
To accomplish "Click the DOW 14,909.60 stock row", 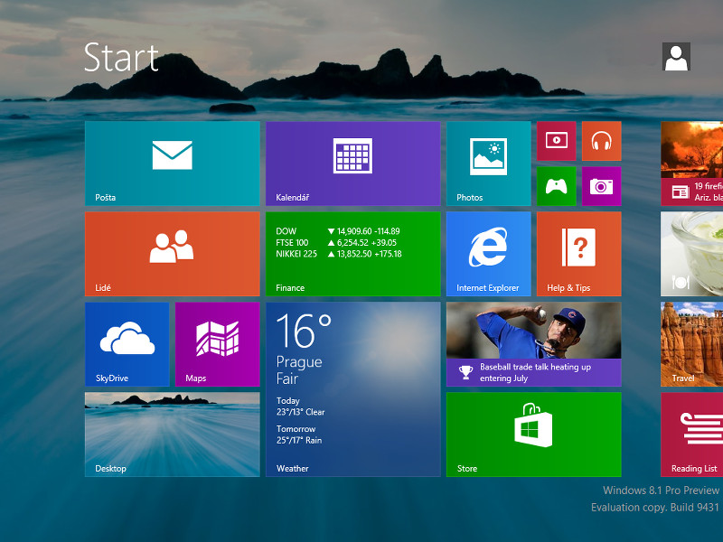I will click(x=338, y=231).
